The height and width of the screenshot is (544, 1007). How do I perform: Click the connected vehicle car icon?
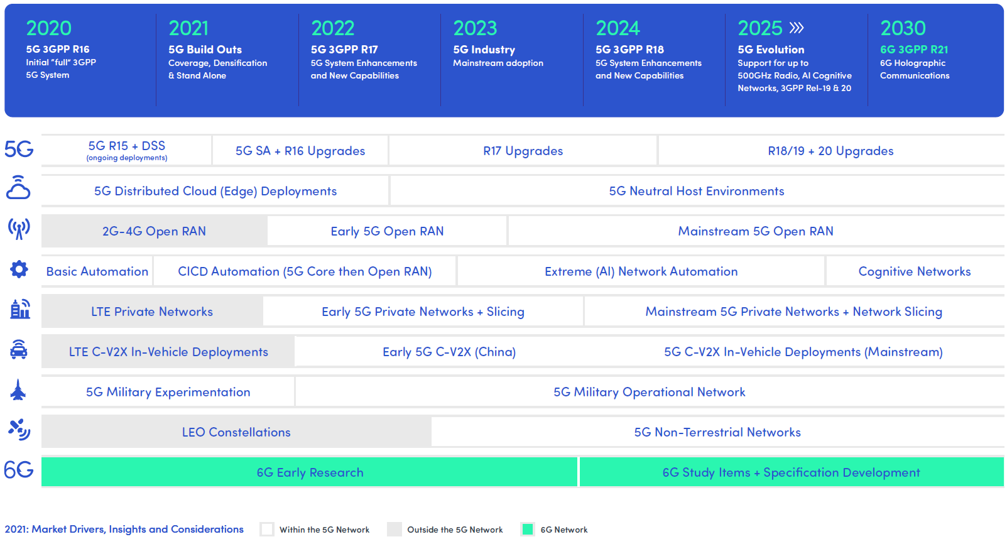[x=19, y=349]
